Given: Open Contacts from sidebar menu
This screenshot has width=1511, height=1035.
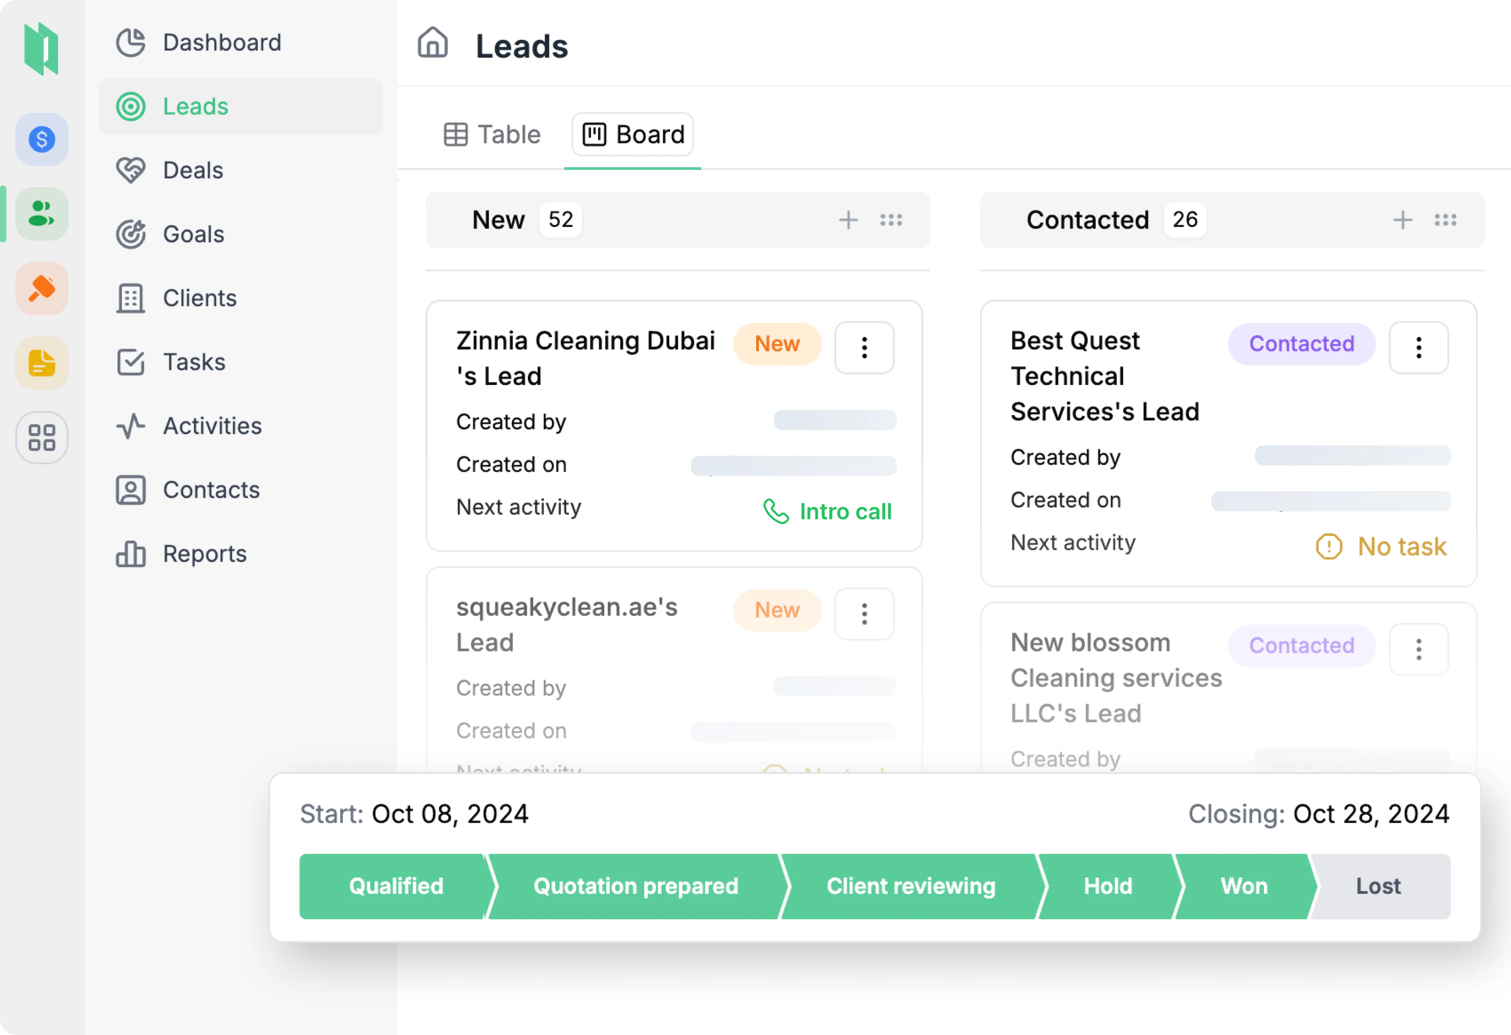Looking at the screenshot, I should [x=241, y=490].
